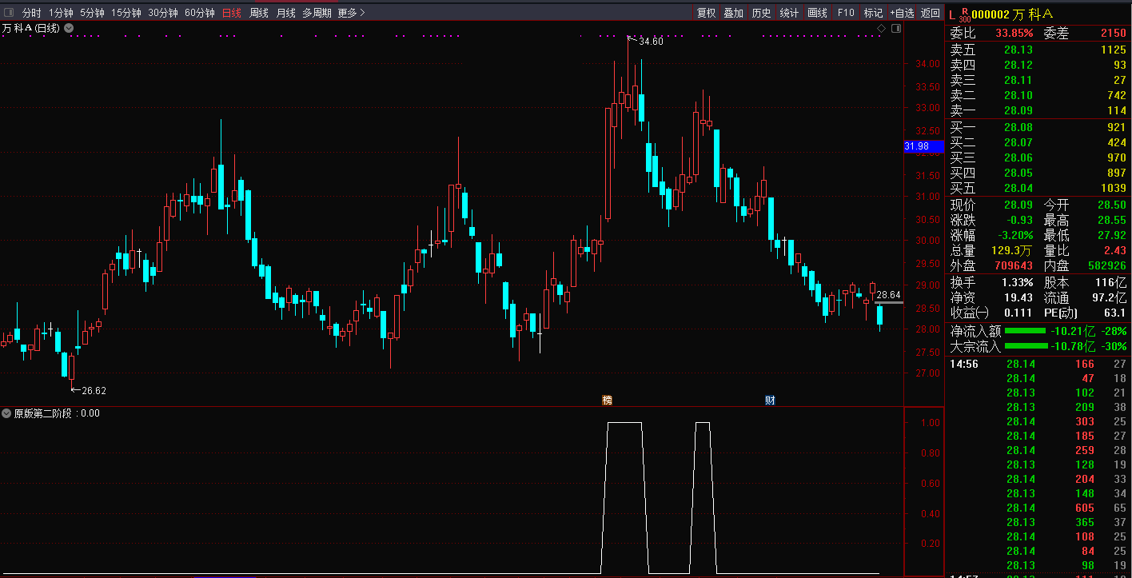
Task: Open the 历史 history button
Action: (761, 13)
